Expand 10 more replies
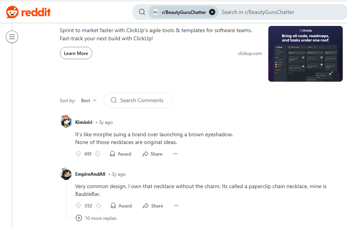The height and width of the screenshot is (228, 347). pyautogui.click(x=97, y=218)
